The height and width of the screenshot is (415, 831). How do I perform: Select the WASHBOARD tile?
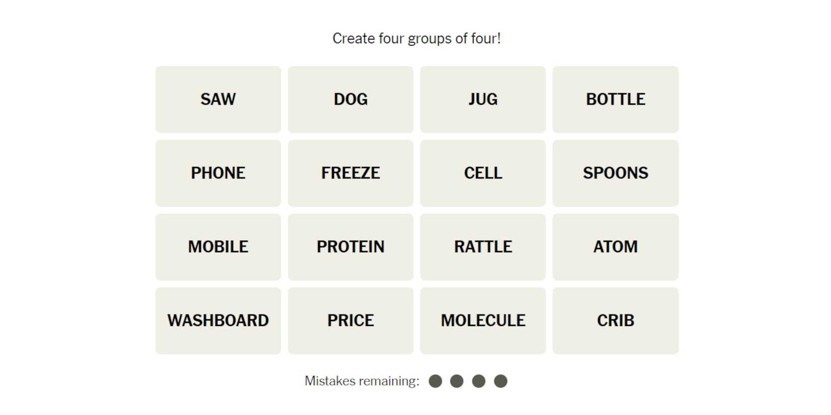218,320
